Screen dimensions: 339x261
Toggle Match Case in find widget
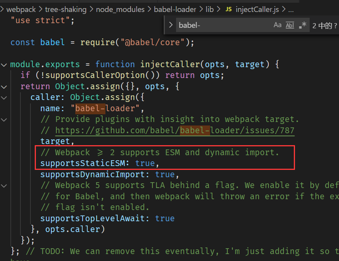pyautogui.click(x=277, y=25)
